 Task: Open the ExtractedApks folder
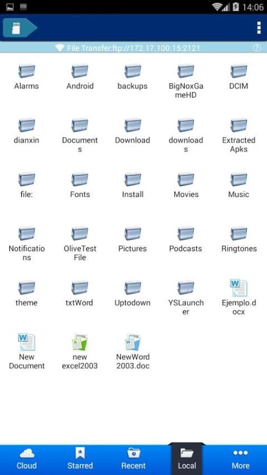239,135
